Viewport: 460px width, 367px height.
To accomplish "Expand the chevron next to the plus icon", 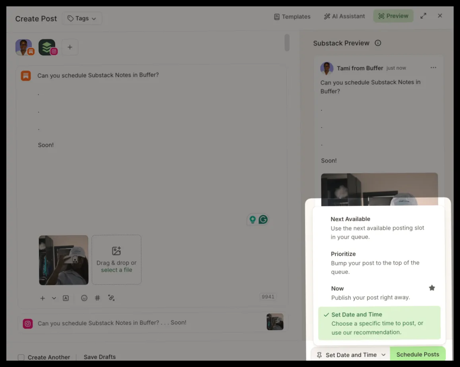I will click(x=54, y=298).
